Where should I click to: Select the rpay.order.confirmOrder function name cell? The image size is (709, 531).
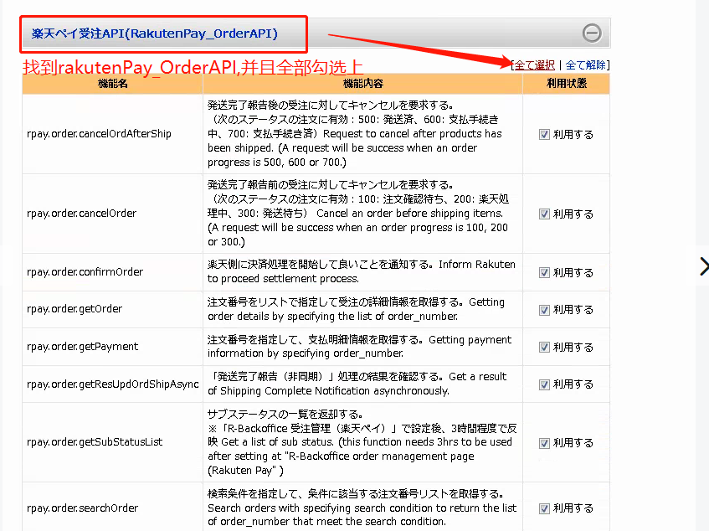click(x=113, y=272)
